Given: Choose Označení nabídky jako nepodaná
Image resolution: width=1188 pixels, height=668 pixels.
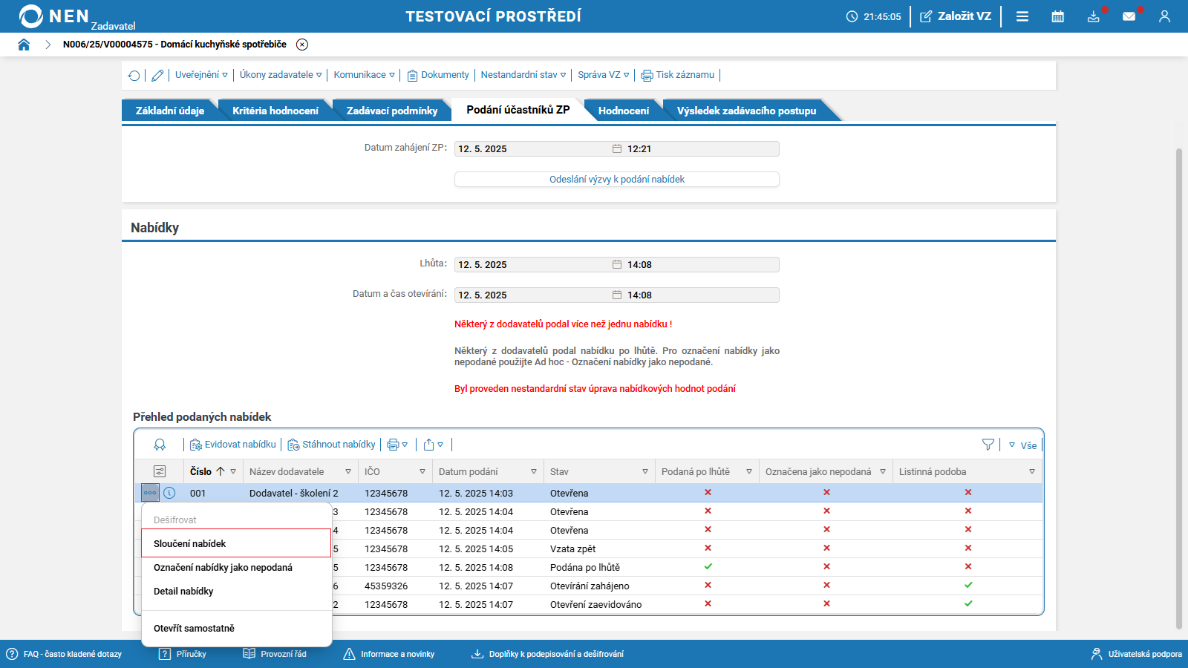Looking at the screenshot, I should point(223,567).
